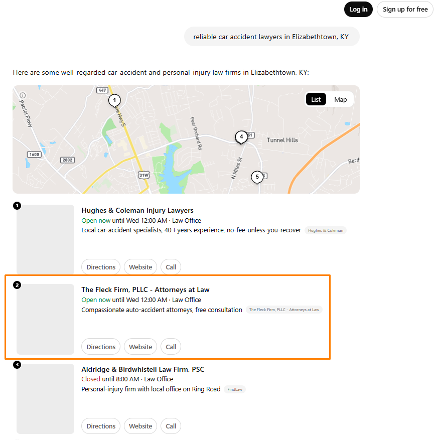Open The Fleck Firm source citation tag
Viewport: 435px width, 440px height.
click(284, 310)
